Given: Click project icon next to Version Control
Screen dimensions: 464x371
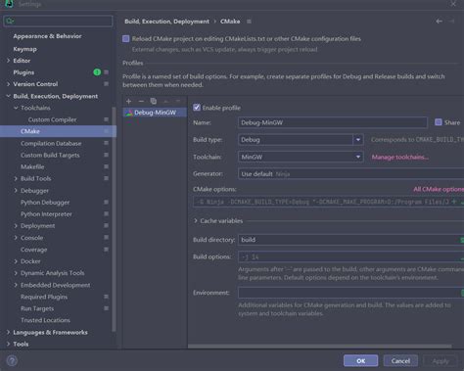Looking at the screenshot, I should [x=107, y=84].
